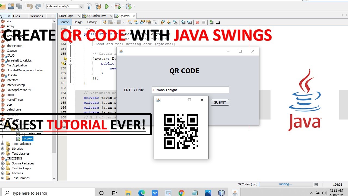Switch to Source view

[64, 22]
